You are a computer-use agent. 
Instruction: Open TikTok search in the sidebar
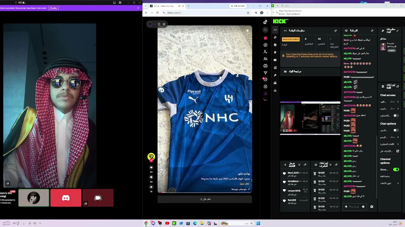pos(265,30)
